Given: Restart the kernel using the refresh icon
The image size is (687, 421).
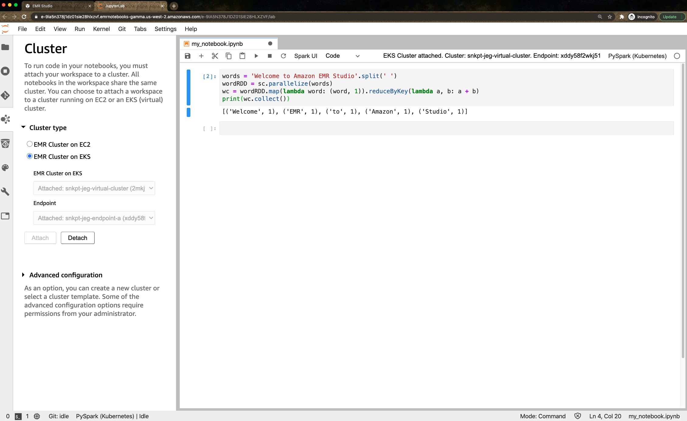Looking at the screenshot, I should click(283, 56).
